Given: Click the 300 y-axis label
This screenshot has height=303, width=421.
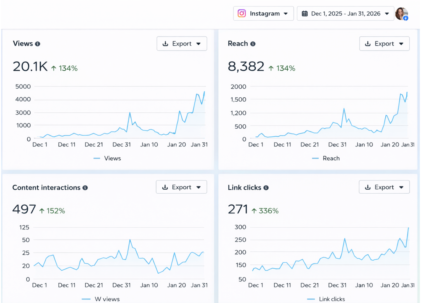Looking at the screenshot, I should (x=240, y=227).
